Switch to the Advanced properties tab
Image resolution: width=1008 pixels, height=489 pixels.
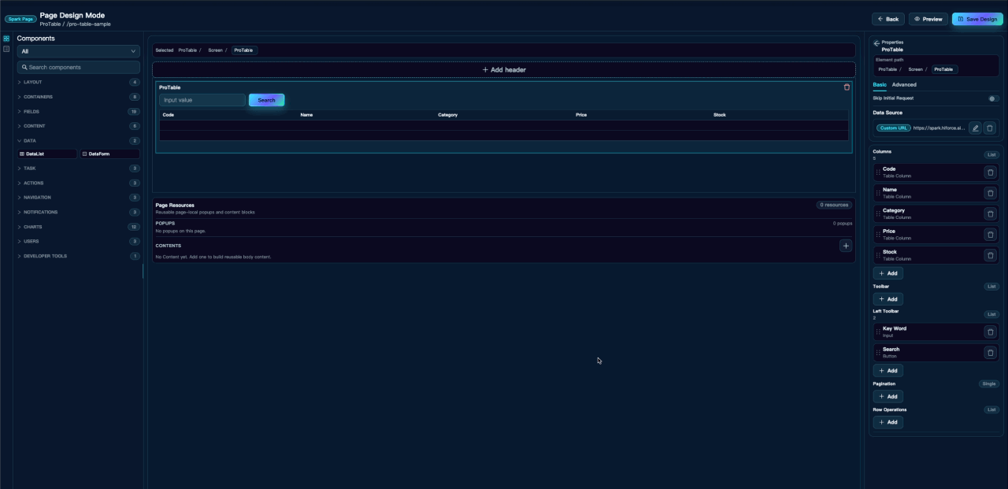click(904, 84)
